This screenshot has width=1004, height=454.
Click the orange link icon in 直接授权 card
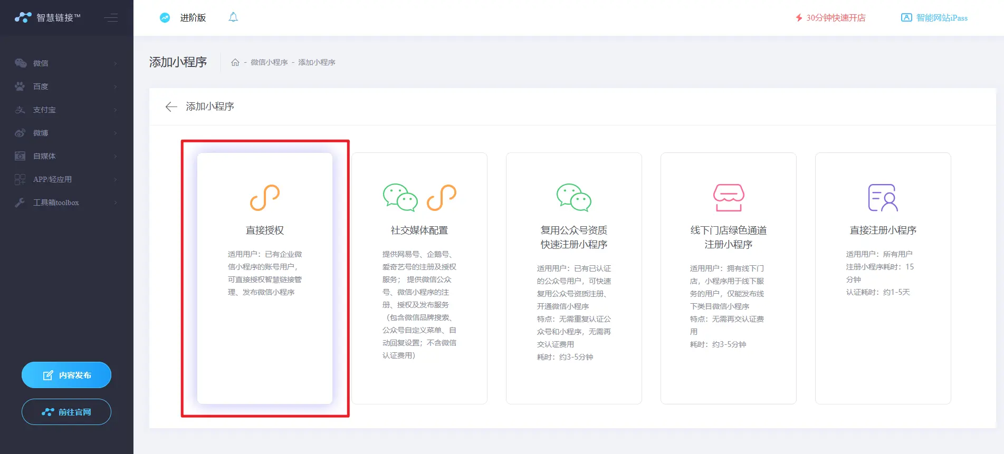click(265, 198)
